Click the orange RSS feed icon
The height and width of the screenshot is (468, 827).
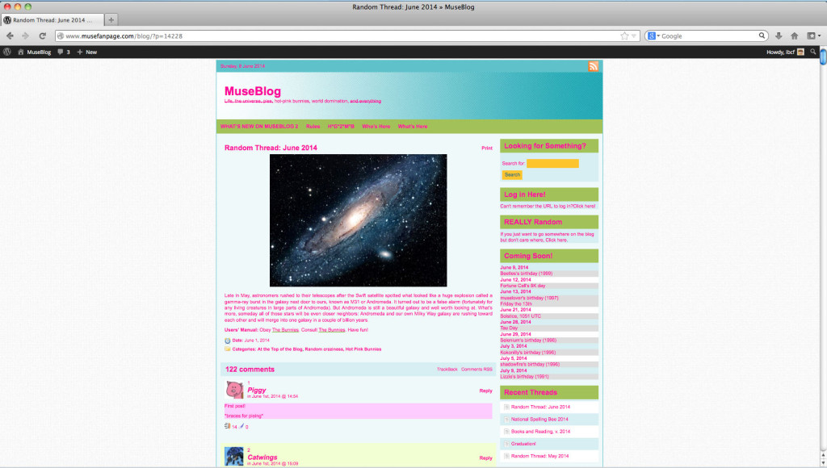(x=594, y=66)
